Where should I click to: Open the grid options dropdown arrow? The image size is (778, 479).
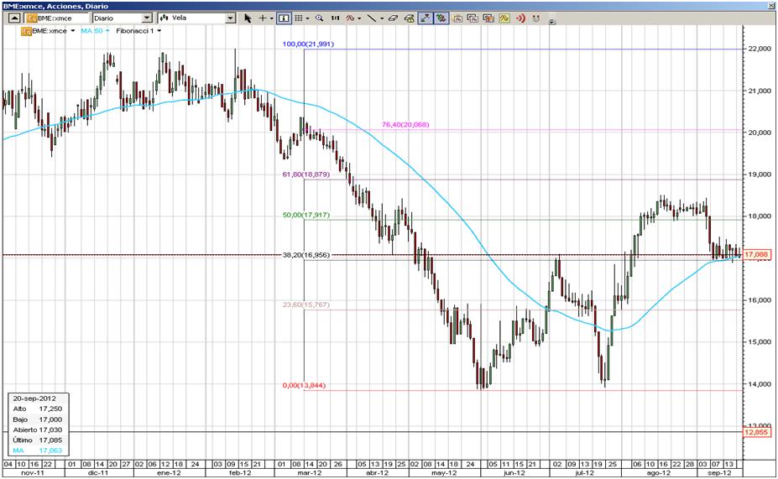(308, 18)
